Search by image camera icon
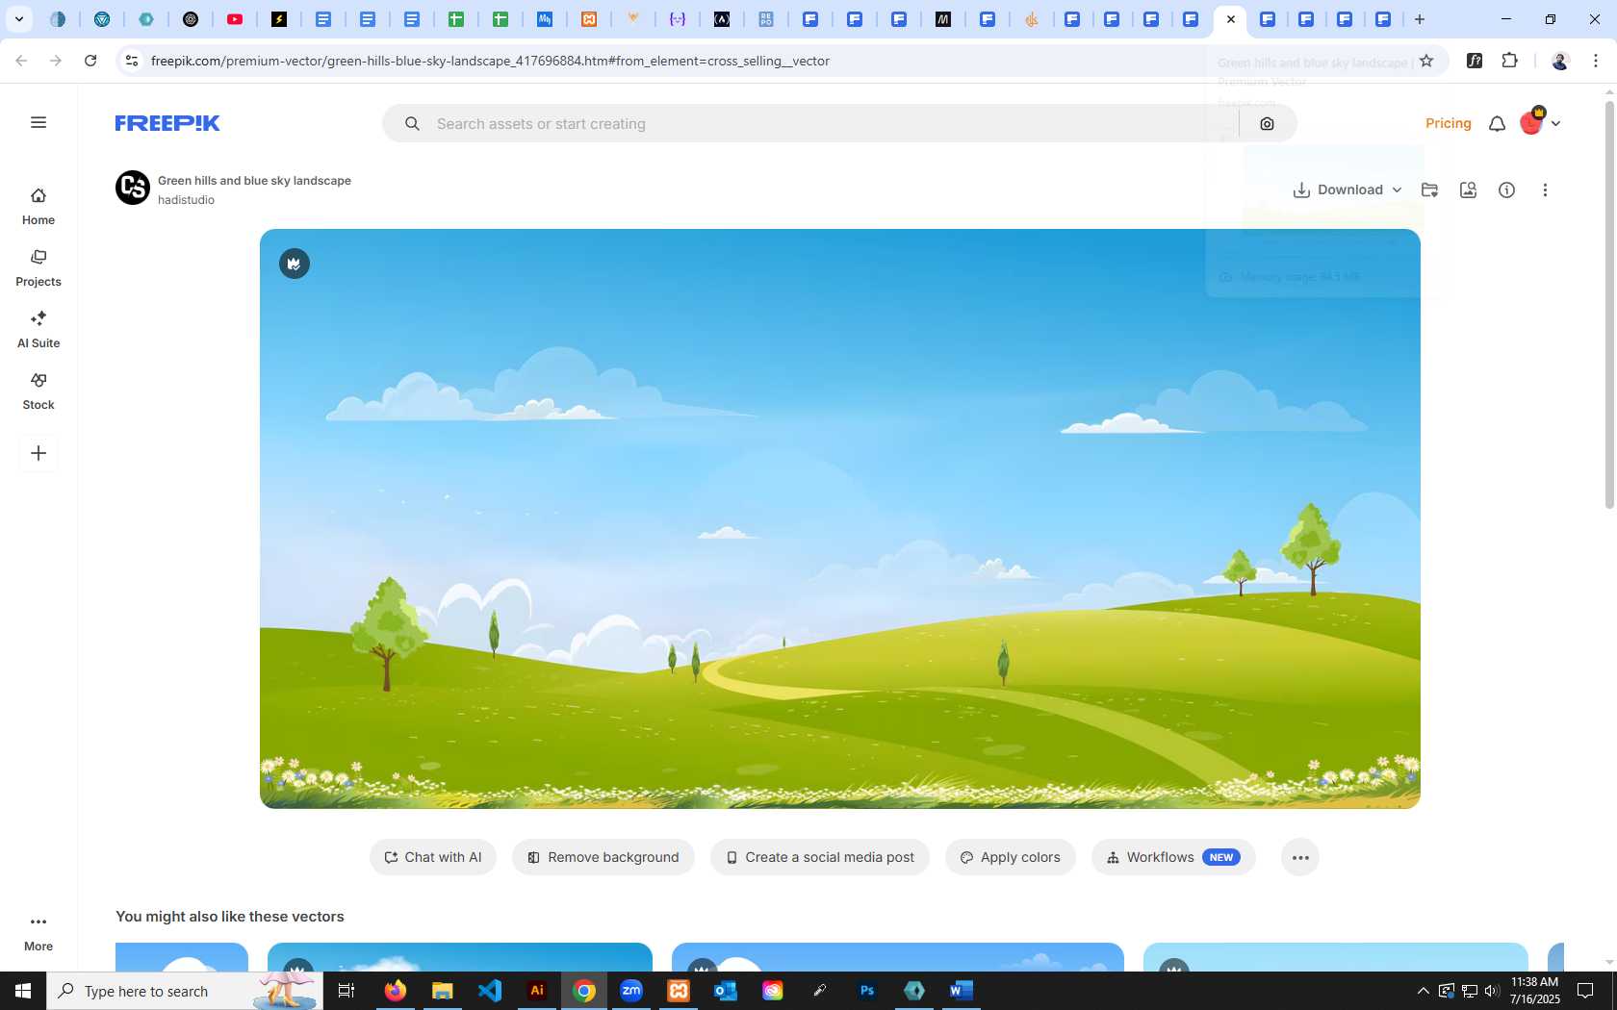 (1267, 124)
